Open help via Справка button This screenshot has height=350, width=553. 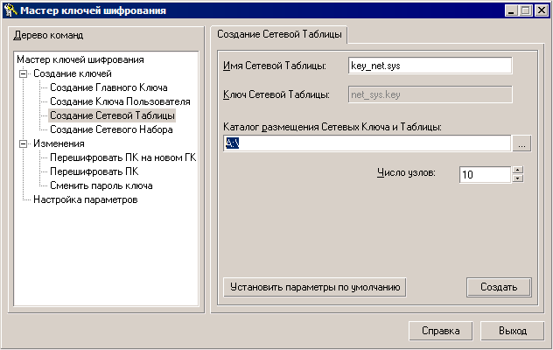[x=440, y=331]
